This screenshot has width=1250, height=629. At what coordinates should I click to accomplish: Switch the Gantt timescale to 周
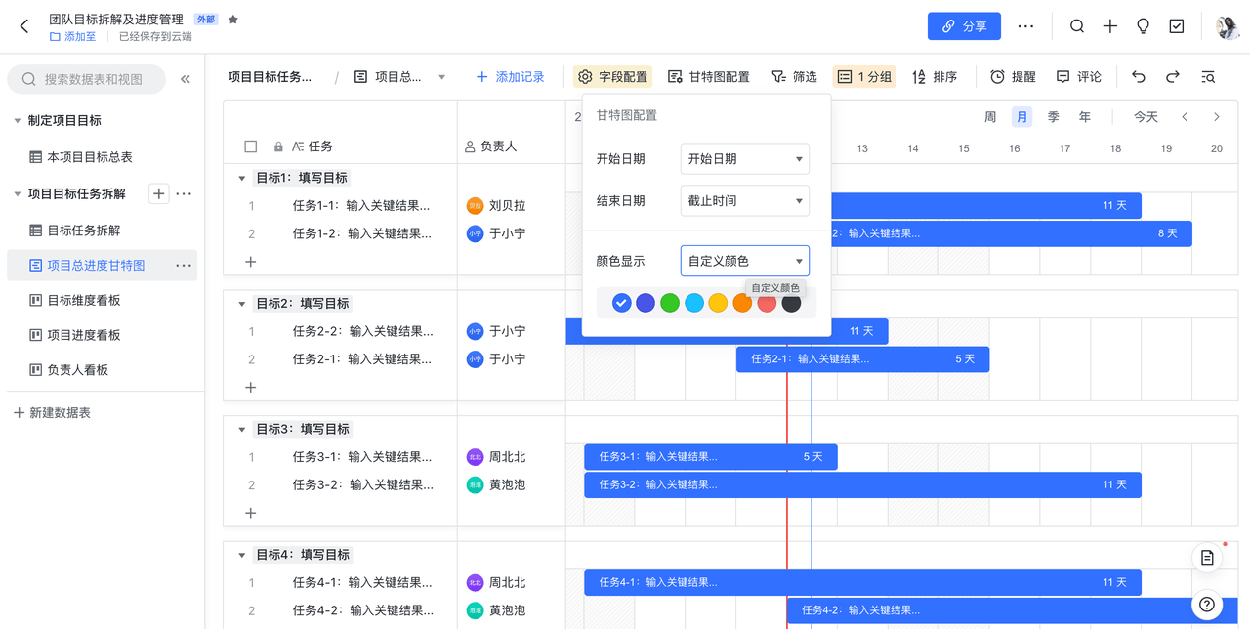pos(990,117)
